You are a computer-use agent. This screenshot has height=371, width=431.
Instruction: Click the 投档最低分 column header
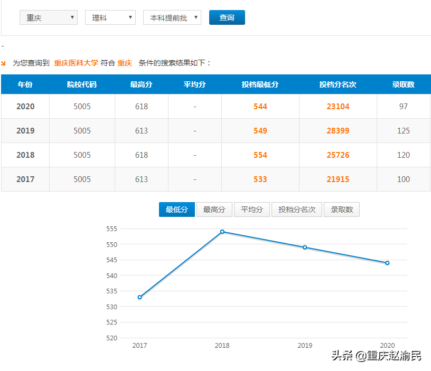[x=260, y=84]
